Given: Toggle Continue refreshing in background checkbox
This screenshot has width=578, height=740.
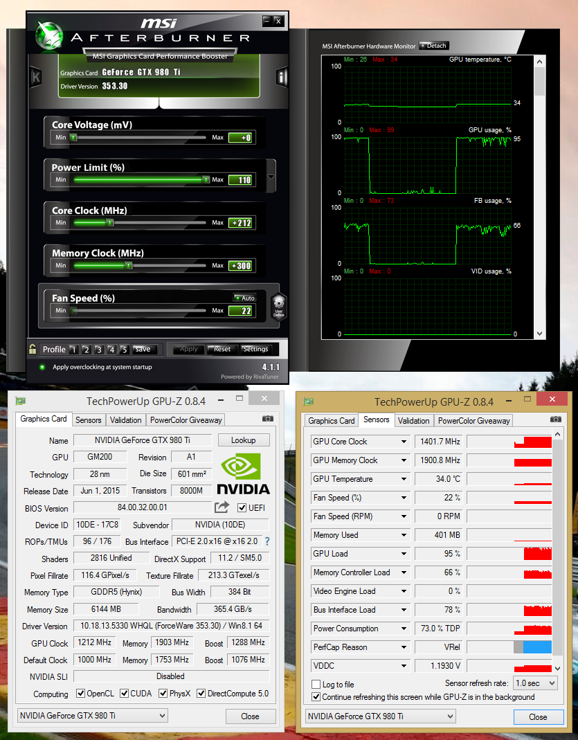Looking at the screenshot, I should tap(316, 697).
